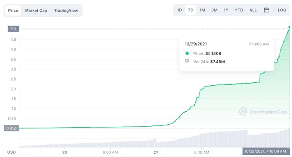Click the volume icon beside Vol 24h
The height and width of the screenshot is (157, 292).
click(x=187, y=61)
